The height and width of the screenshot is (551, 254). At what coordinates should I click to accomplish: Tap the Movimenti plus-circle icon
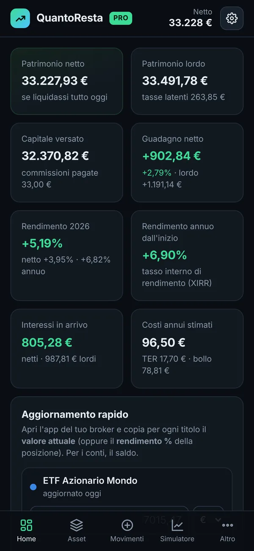(127, 525)
